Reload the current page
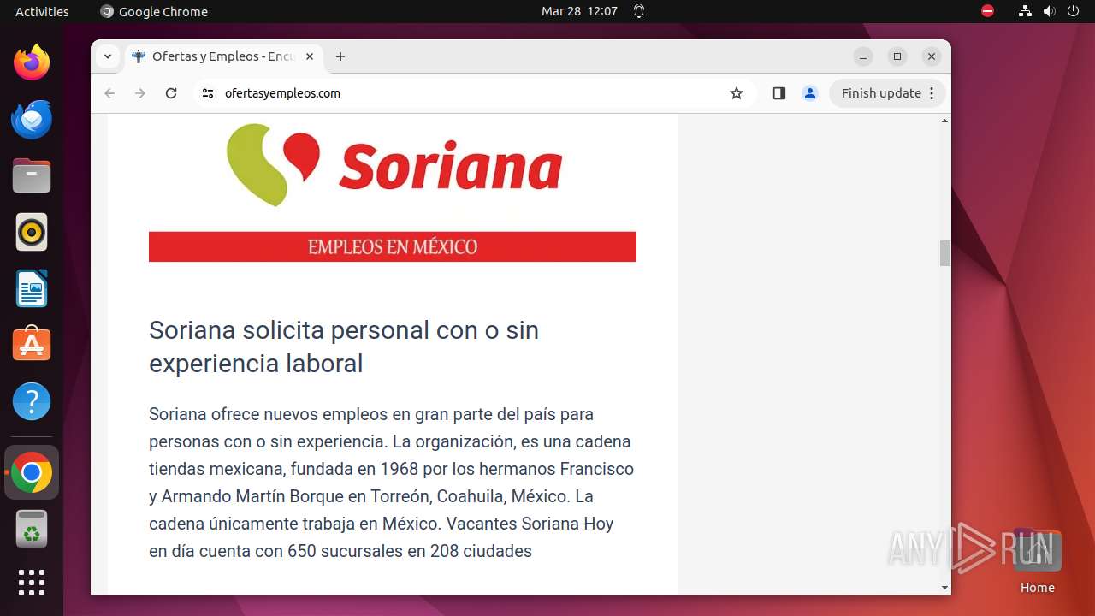The image size is (1095, 616). [171, 93]
